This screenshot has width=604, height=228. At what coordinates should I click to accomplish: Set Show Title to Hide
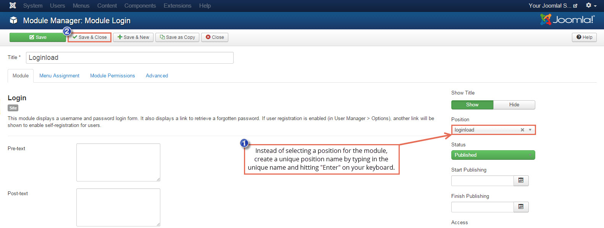click(514, 105)
